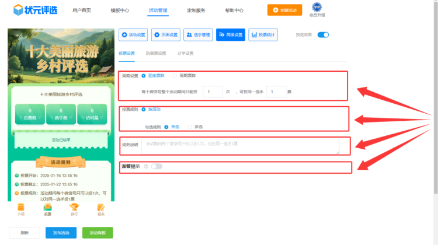Tap the 报名 icon in phone preview
Screen dimensions: 438x245
click(x=100, y=208)
